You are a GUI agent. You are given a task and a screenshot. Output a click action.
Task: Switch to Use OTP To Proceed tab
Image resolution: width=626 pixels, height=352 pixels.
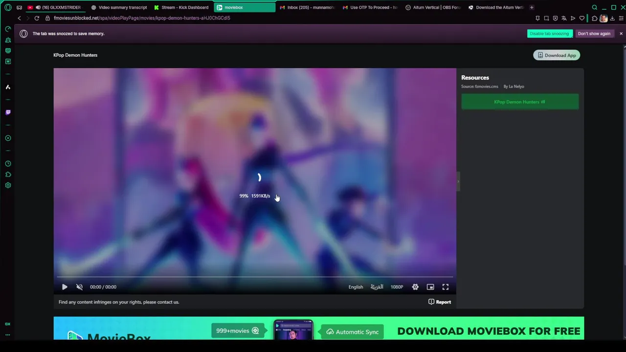click(x=371, y=7)
